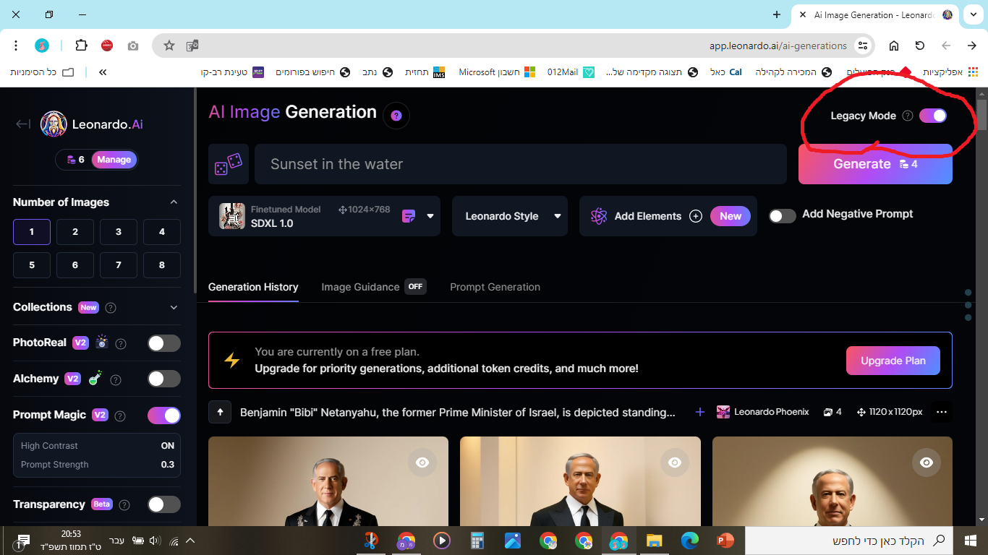Turn off Legacy Mode toggle
988x555 pixels.
coord(932,116)
